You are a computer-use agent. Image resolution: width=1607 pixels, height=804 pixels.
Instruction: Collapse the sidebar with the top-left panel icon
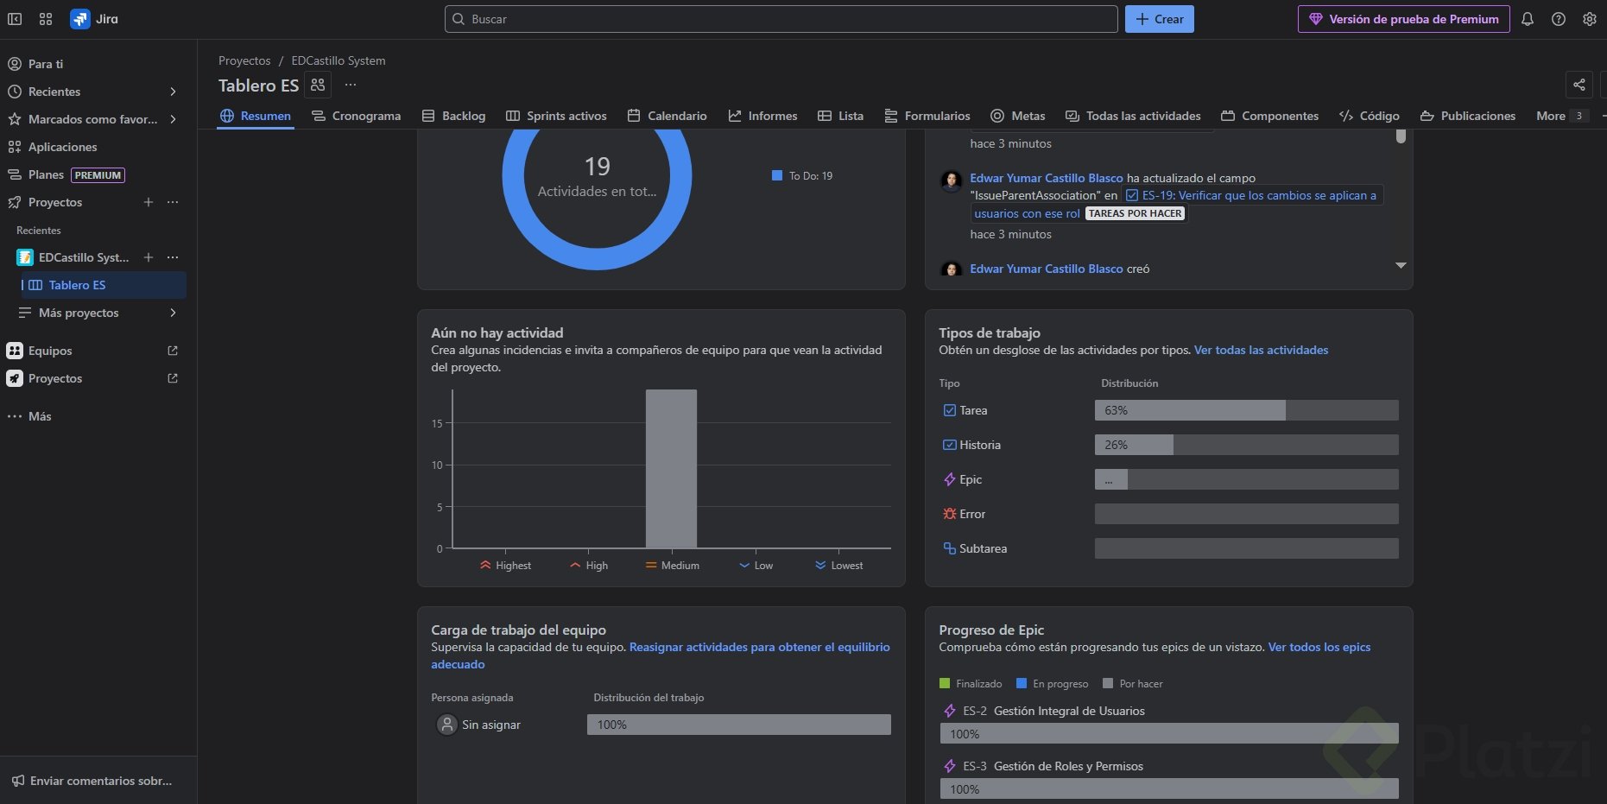pyautogui.click(x=15, y=19)
